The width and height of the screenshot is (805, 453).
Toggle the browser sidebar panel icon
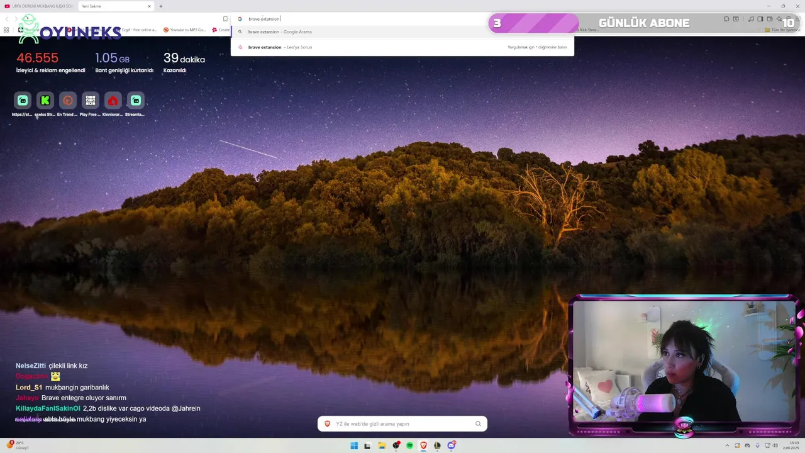coord(760,19)
